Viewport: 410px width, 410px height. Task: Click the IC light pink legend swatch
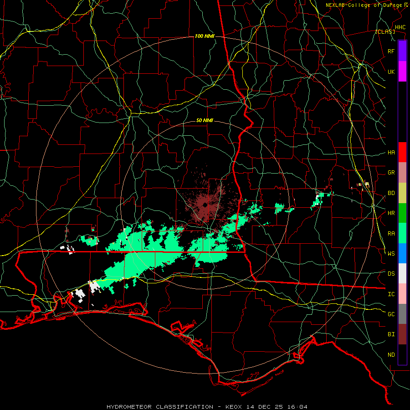[402, 294]
